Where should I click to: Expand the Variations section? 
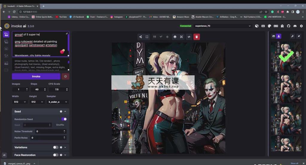click(x=65, y=147)
